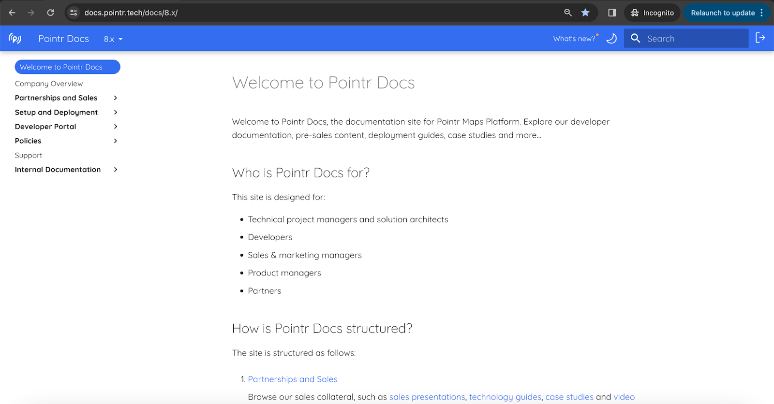Toggle dark mode moon icon
Viewport: 774px width, 404px height.
coord(611,38)
